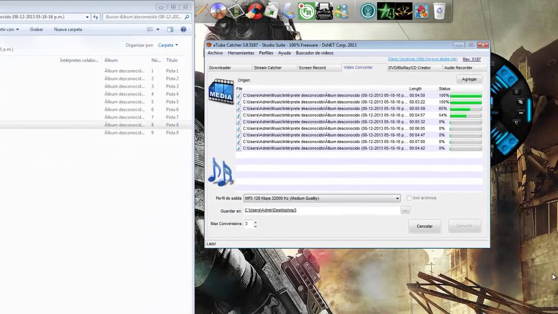Image resolution: width=558 pixels, height=314 pixels.
Task: Open the Rev. 5187 link
Action: pos(472,59)
